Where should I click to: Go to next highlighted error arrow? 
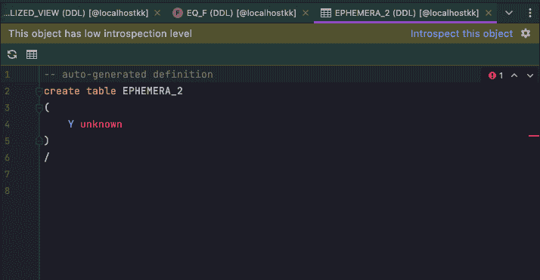(x=530, y=75)
